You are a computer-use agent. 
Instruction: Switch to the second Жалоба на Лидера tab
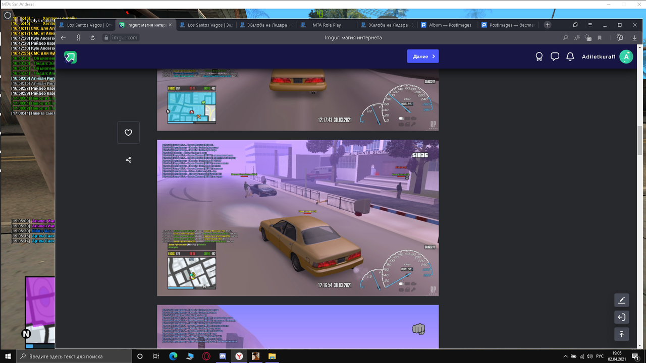pos(387,25)
